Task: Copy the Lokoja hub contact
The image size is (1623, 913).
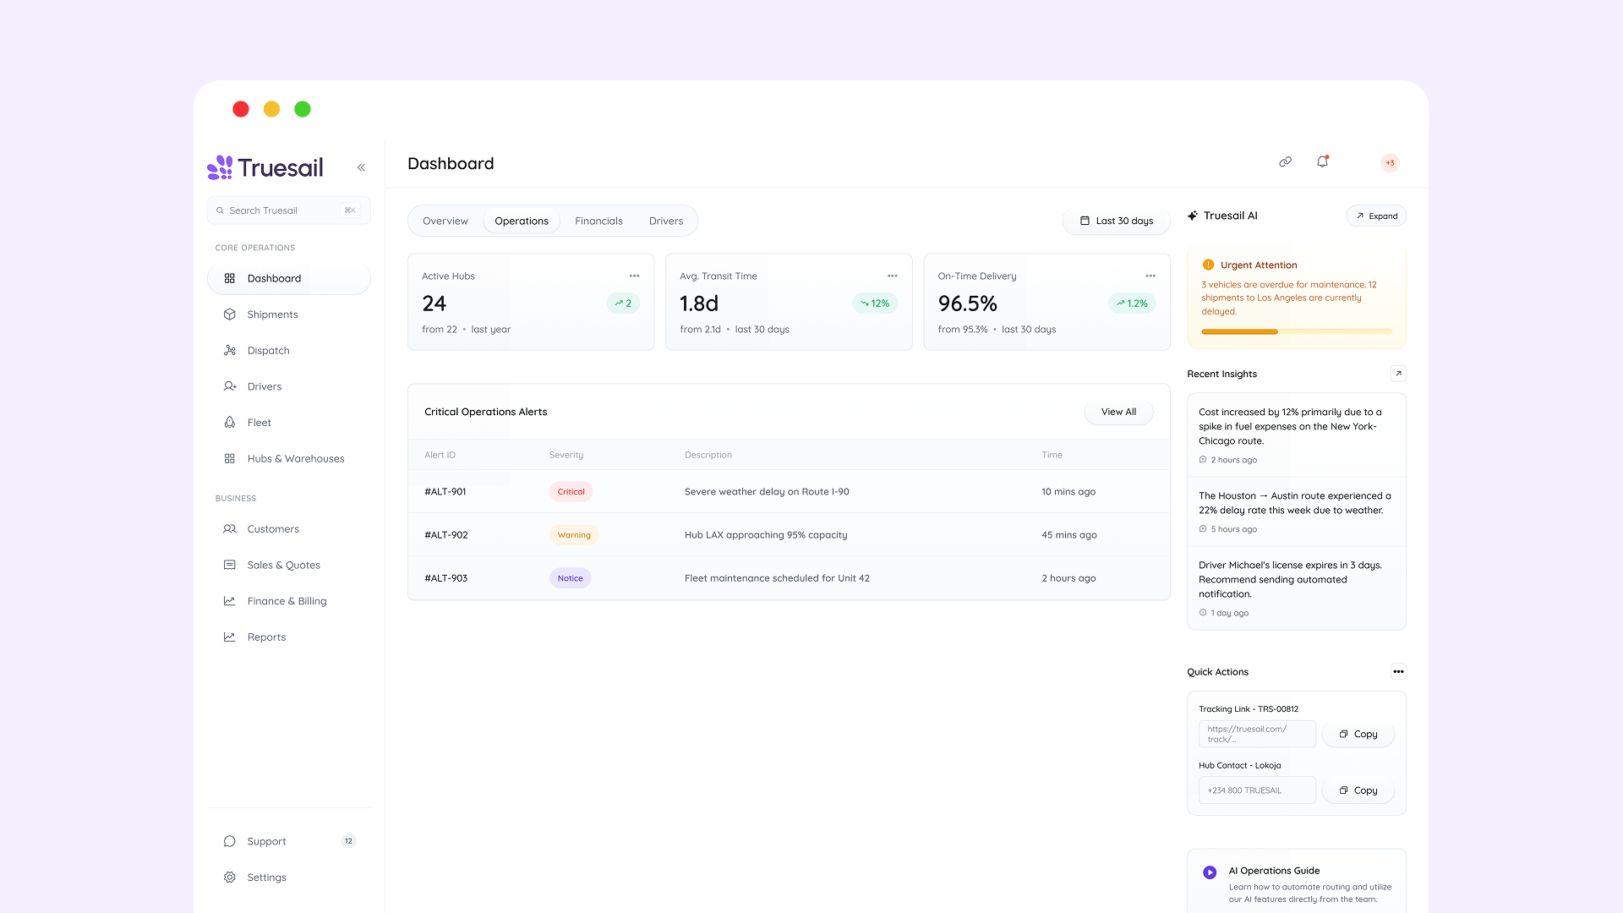Action: tap(1358, 790)
